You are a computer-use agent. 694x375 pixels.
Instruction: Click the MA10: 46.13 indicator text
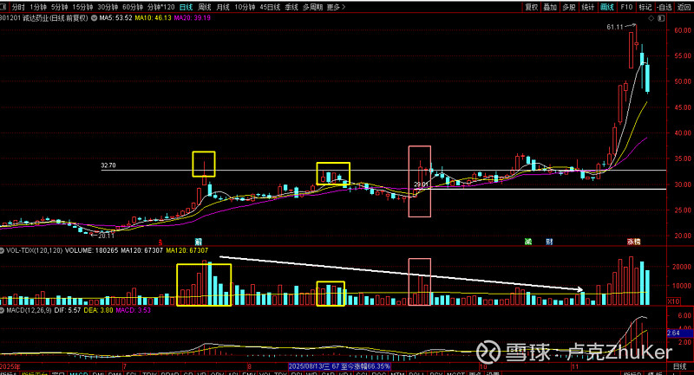pos(154,18)
